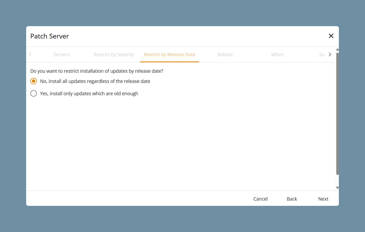Screen dimensions: 365x232
Task: Click the 'old enough' option label text
Action: point(89,94)
